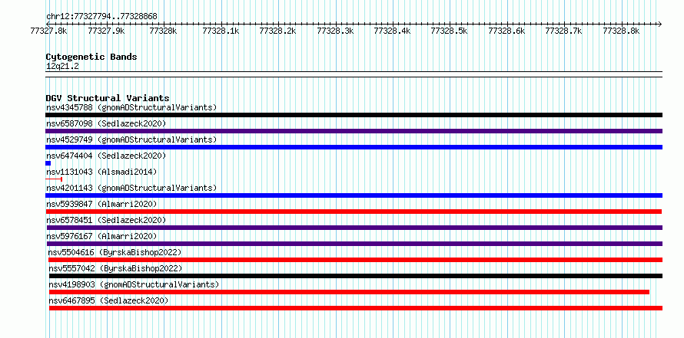Click the 77328.5k ruler tick label
This screenshot has height=338, width=684.
450,31
